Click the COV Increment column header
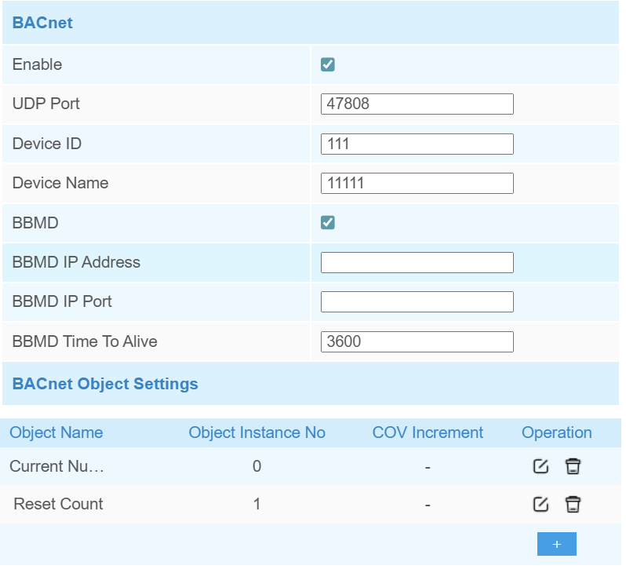 pos(428,432)
